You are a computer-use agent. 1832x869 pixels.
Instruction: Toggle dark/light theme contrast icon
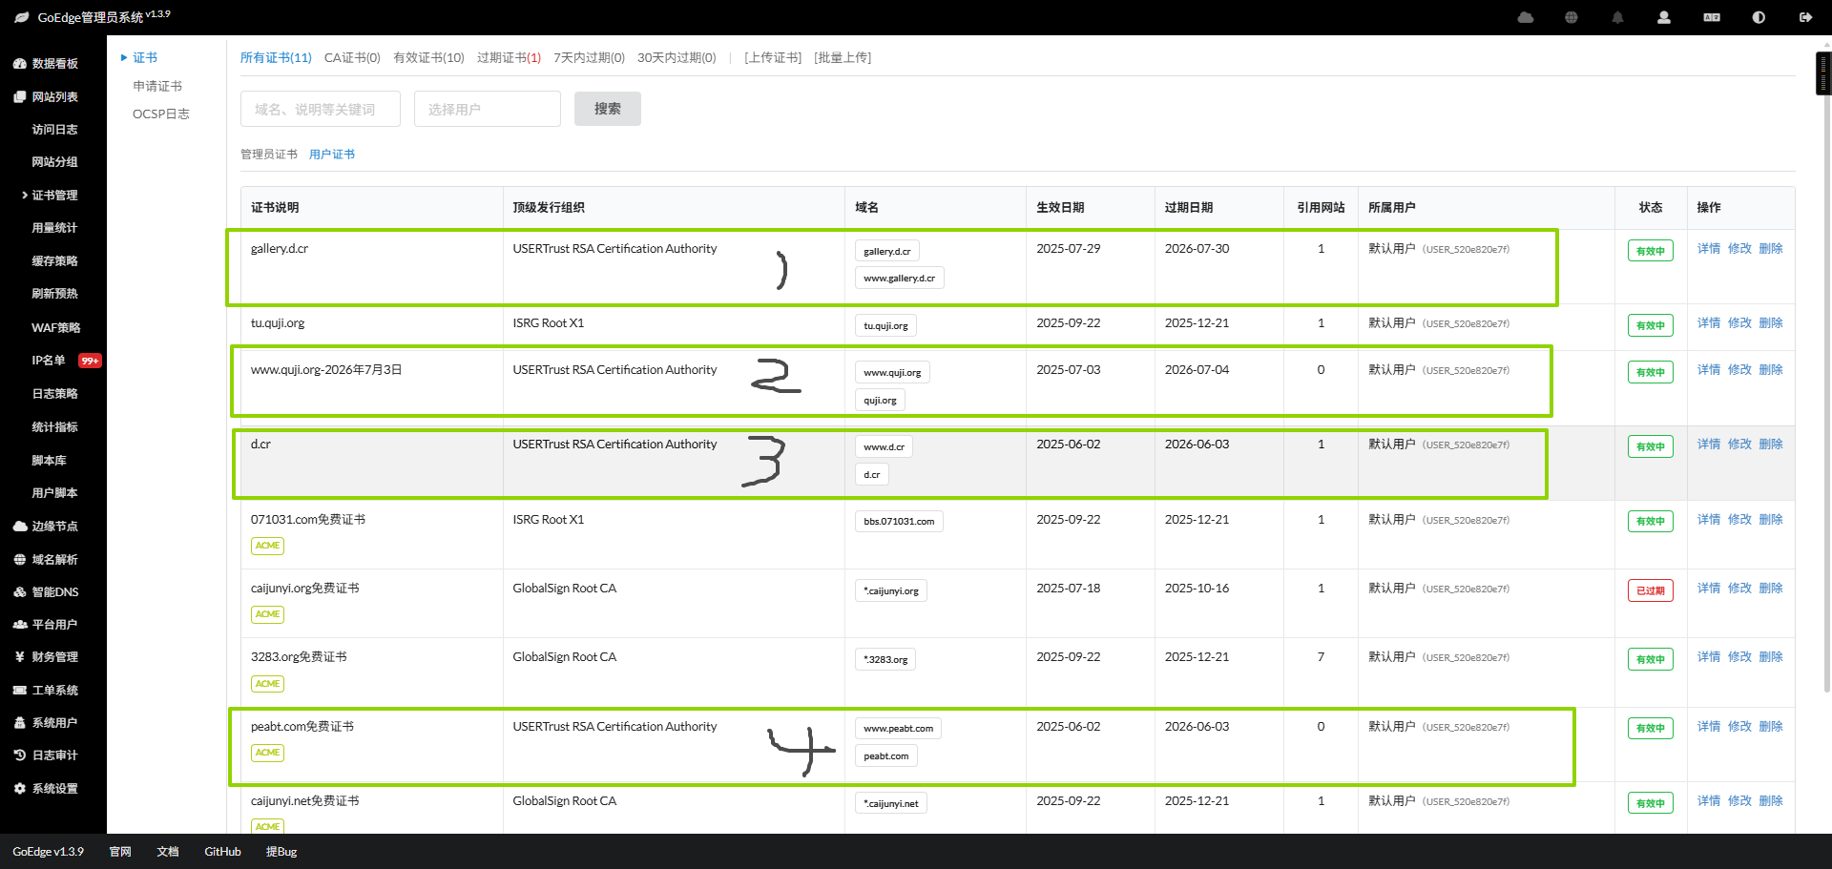[1759, 17]
